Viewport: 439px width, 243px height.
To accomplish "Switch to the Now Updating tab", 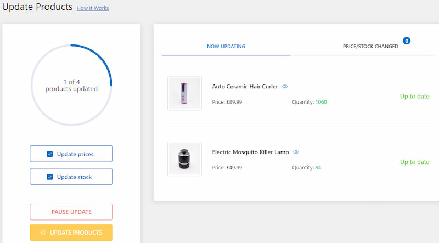I will click(x=226, y=47).
